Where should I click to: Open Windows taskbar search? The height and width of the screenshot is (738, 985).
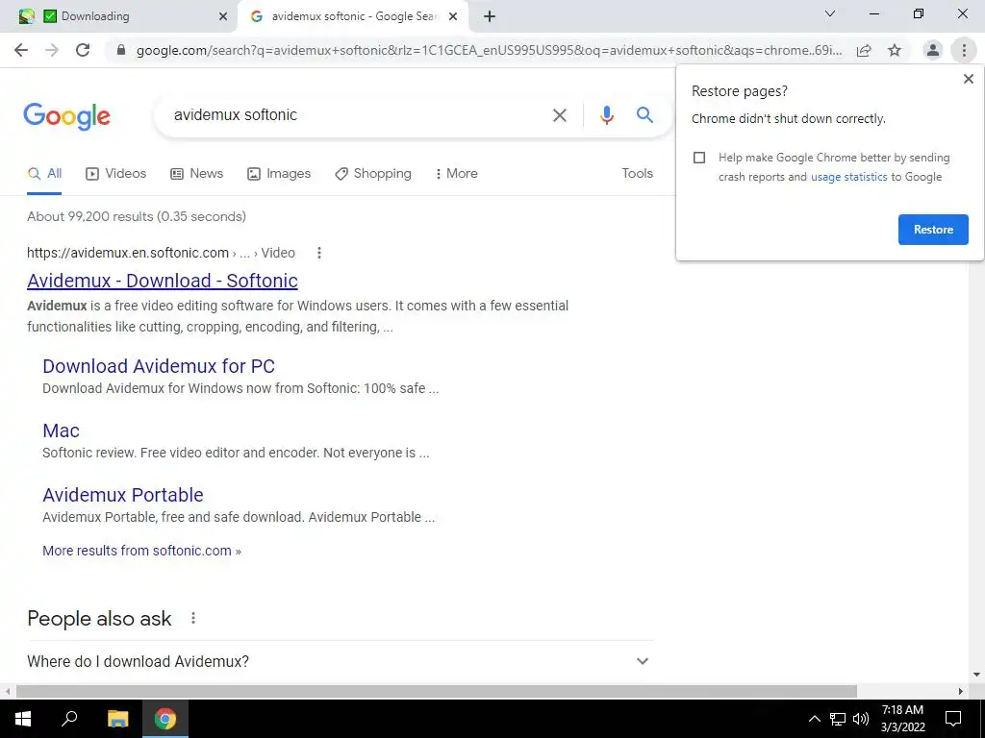69,719
